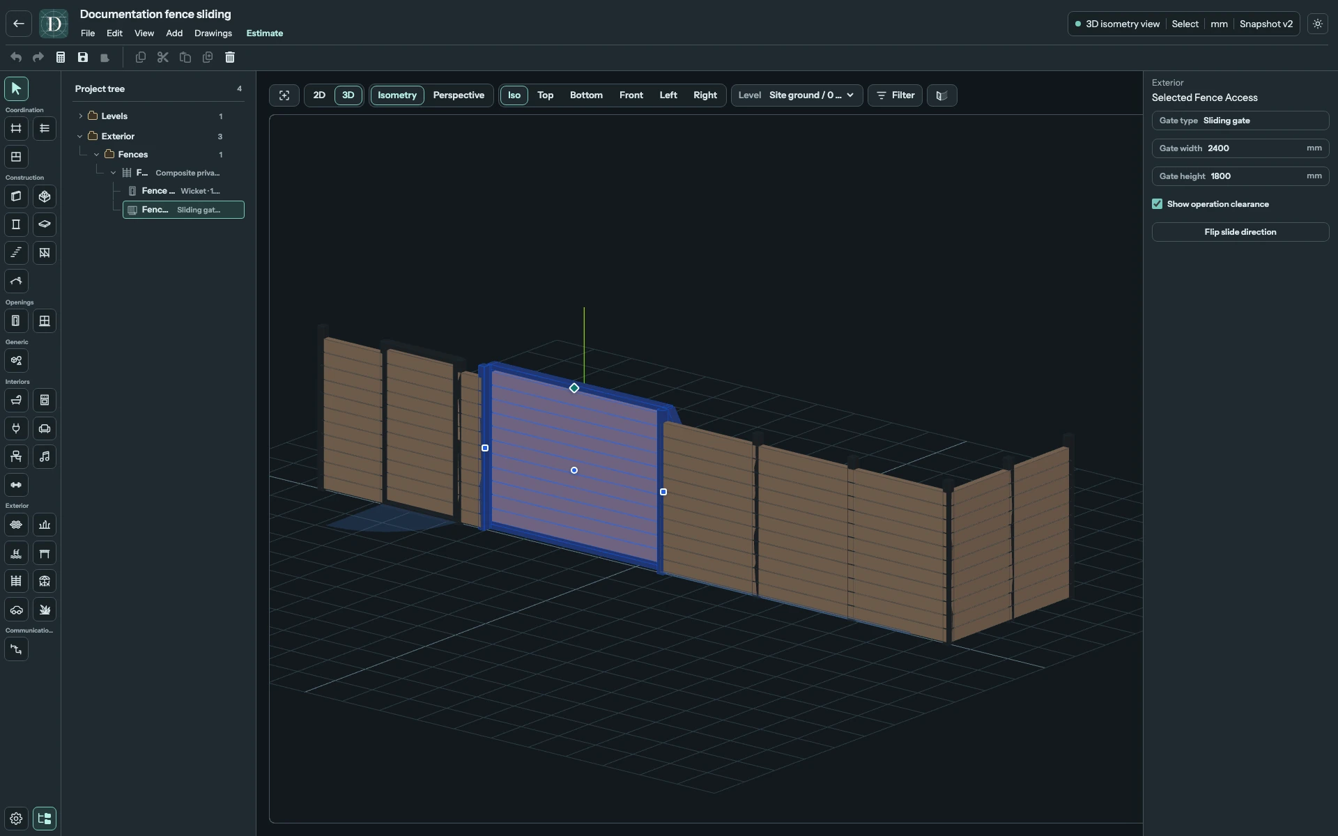Image resolution: width=1338 pixels, height=836 pixels.
Task: Select the plants landscaping tool
Action: (45, 610)
